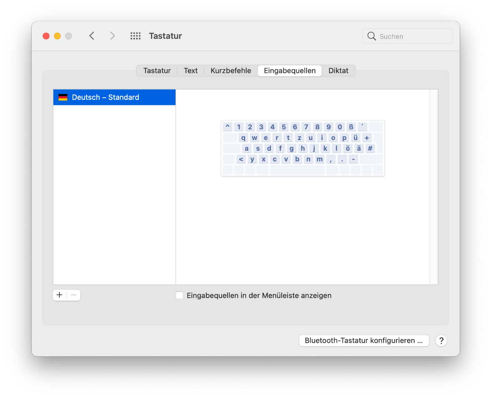
Task: Click the ^ key in keyboard preview
Action: click(227, 127)
